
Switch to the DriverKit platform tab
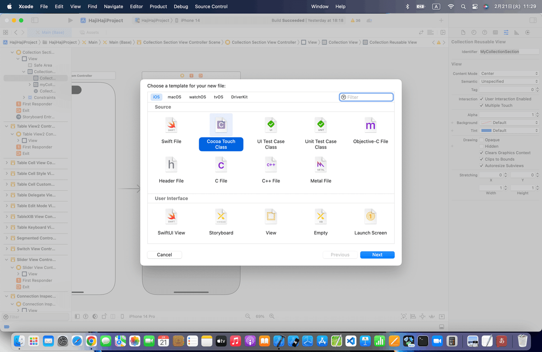coord(239,97)
